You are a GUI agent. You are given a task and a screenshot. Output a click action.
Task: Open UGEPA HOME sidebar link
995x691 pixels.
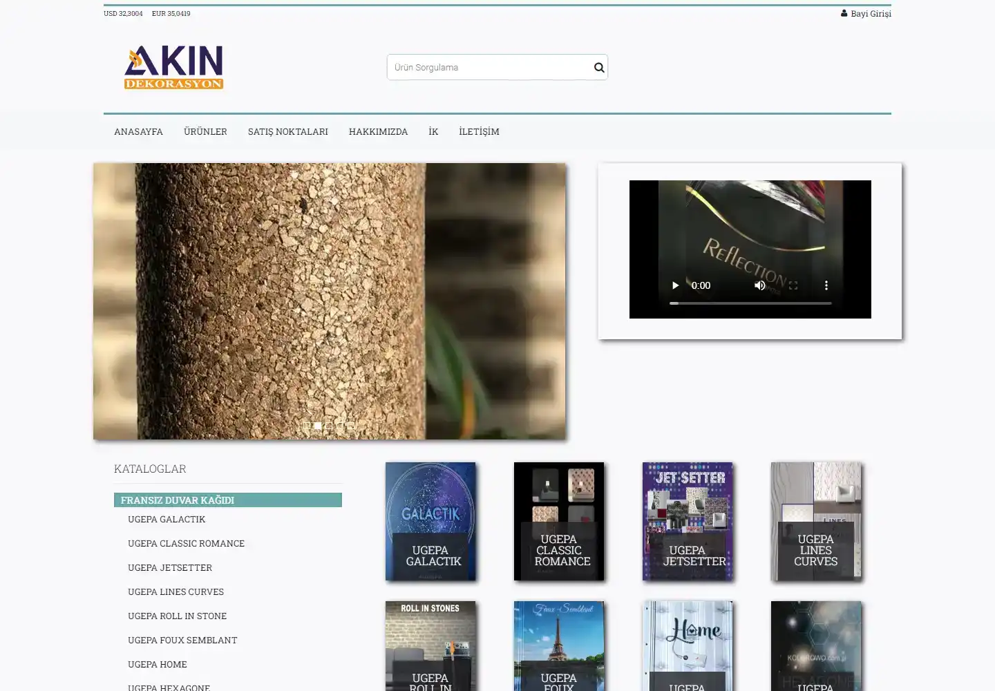coord(158,665)
